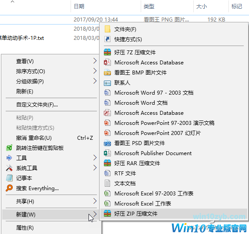249x234 pixels.
Task: Click the 好压 ZIP archive icon
Action: pyautogui.click(x=107, y=213)
